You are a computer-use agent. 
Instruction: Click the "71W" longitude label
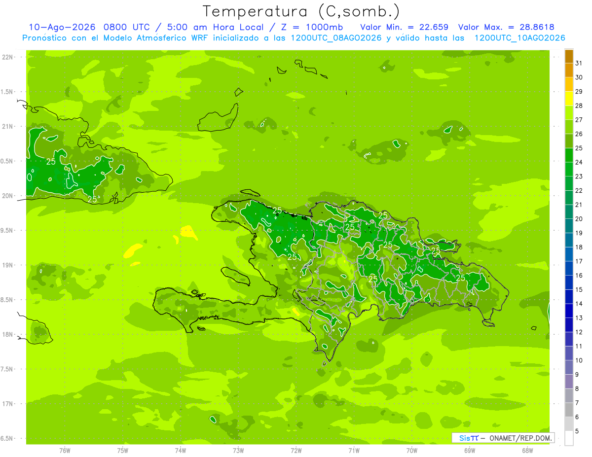pyautogui.click(x=354, y=450)
